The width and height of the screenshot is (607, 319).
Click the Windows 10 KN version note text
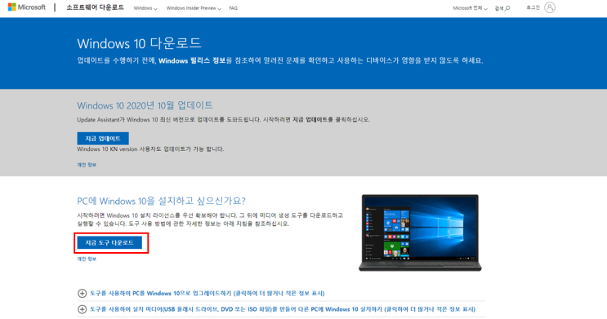click(x=150, y=149)
